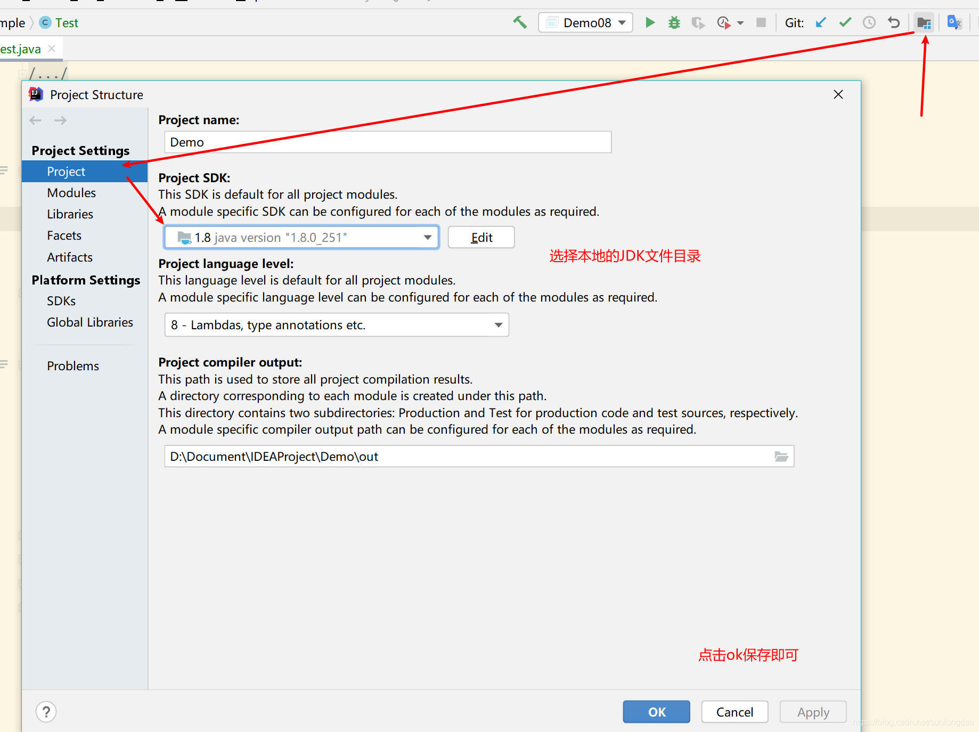Click the Git rollback arrow icon

[894, 22]
